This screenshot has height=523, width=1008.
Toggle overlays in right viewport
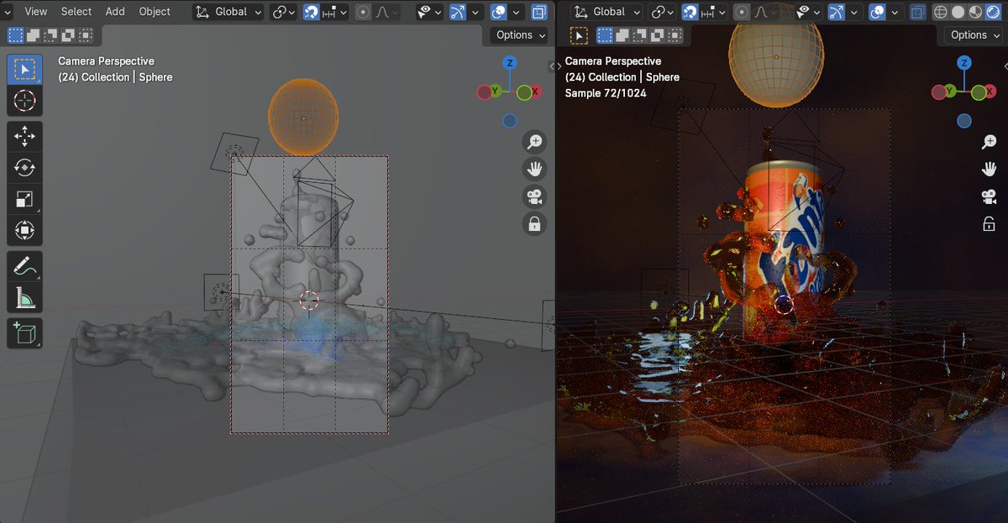point(878,12)
